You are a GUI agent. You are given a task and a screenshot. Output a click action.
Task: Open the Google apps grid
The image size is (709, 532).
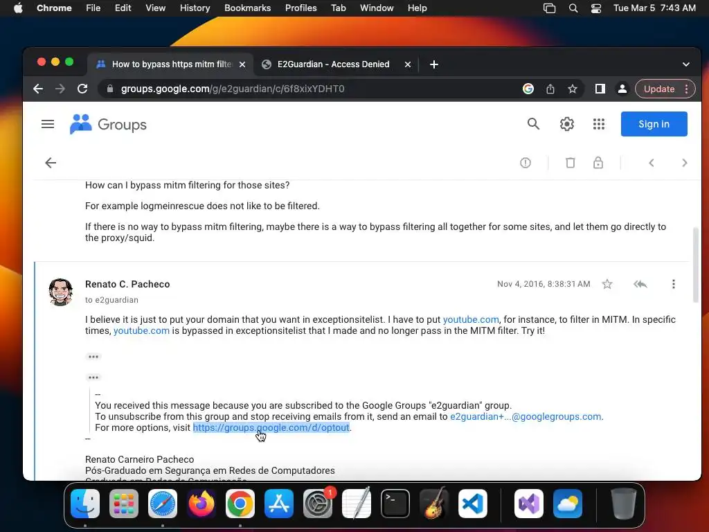click(x=599, y=124)
